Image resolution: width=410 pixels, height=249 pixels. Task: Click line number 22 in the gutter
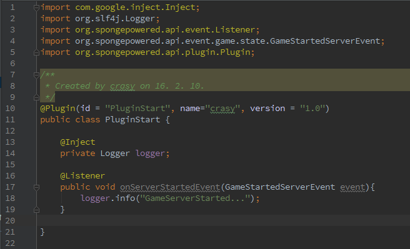point(10,243)
